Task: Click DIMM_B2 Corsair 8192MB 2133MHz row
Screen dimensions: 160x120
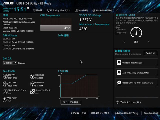Action: click(18, 49)
